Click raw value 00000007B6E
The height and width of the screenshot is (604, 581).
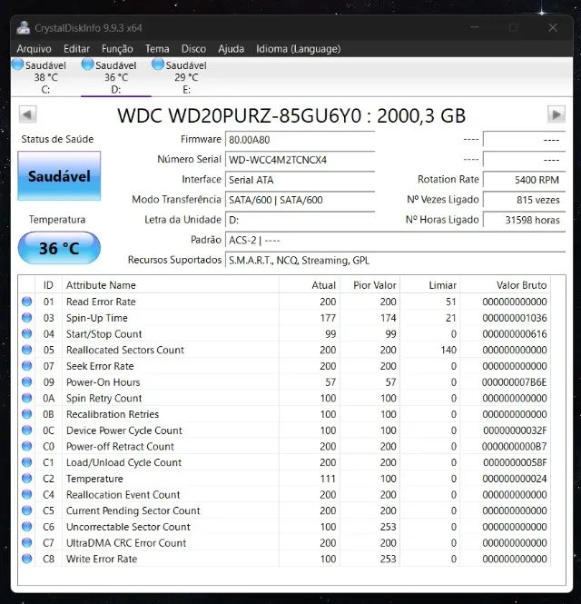514,382
